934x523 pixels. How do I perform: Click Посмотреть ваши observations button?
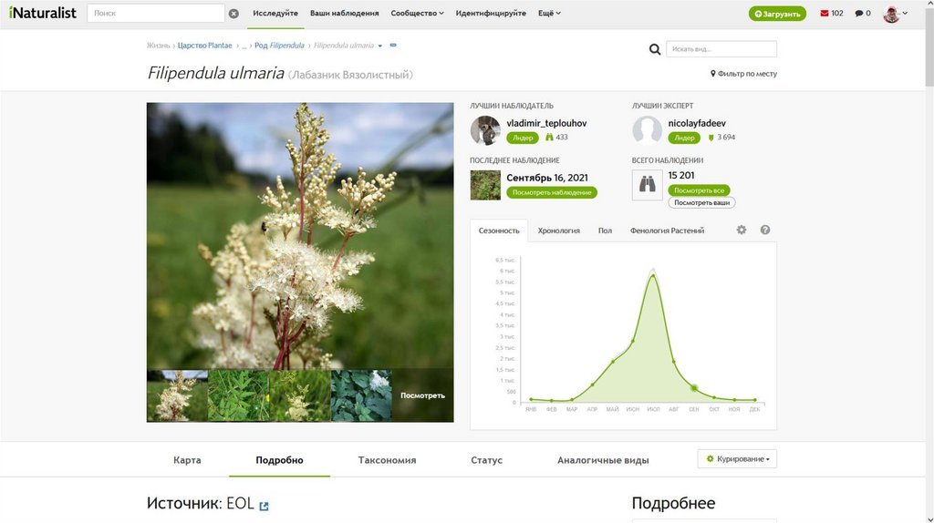[x=701, y=202]
